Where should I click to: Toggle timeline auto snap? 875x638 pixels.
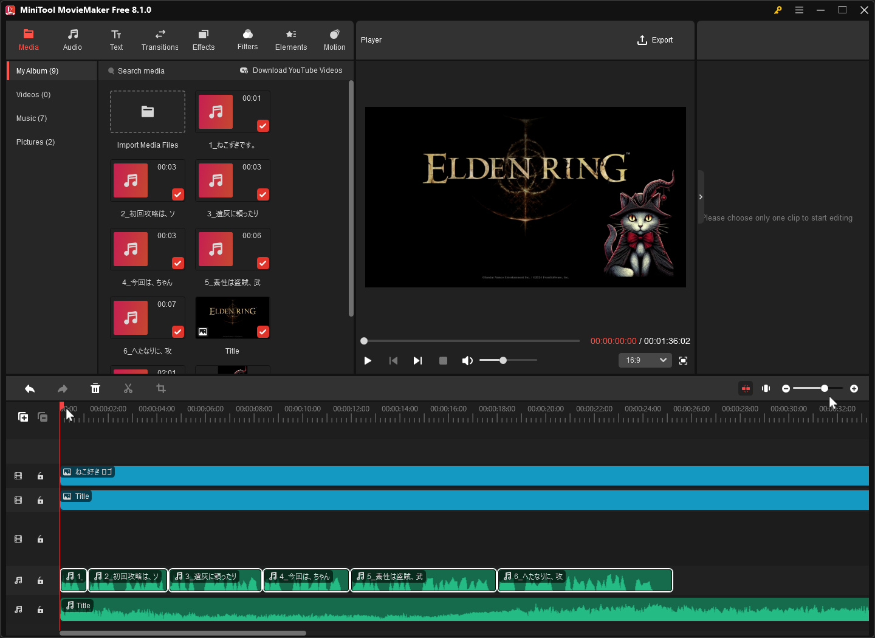coord(746,389)
